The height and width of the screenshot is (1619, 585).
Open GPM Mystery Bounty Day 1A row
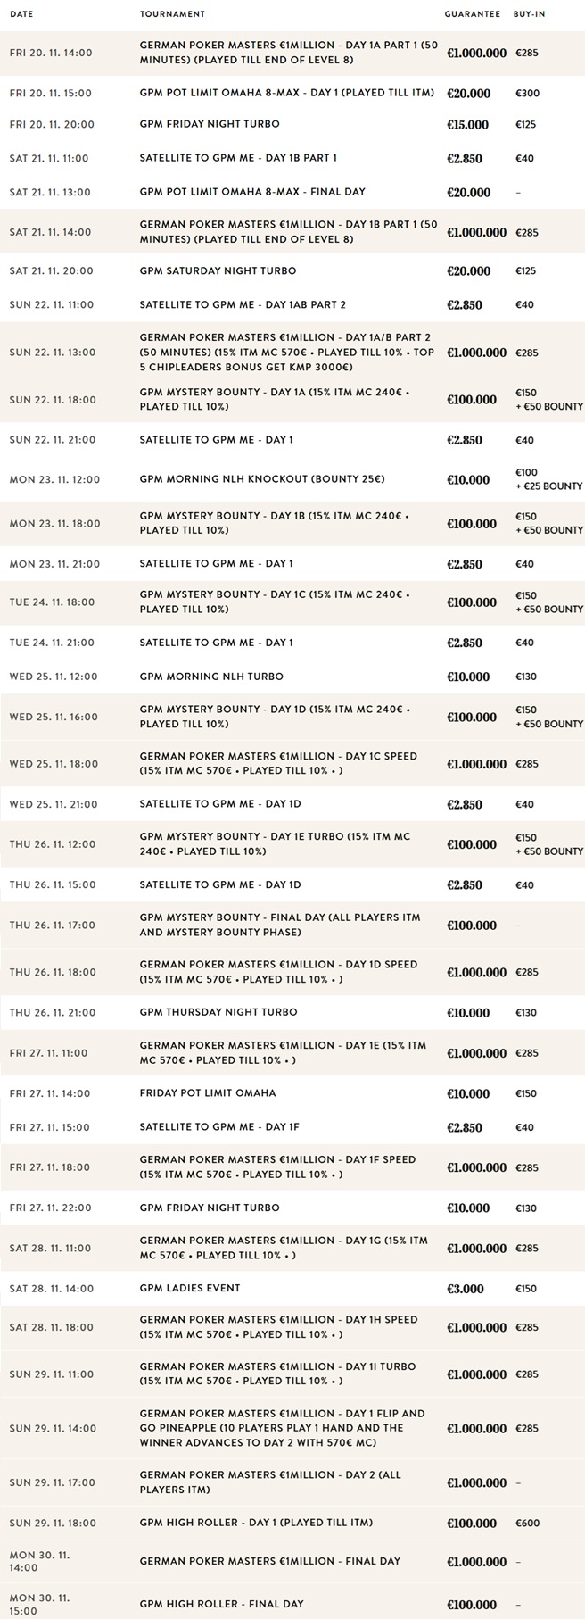[292, 399]
